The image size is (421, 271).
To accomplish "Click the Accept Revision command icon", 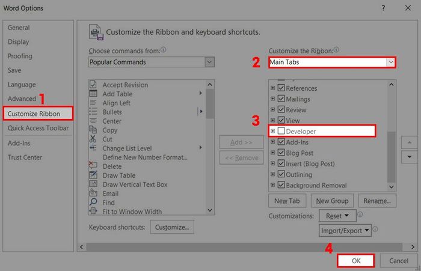I will [93, 85].
